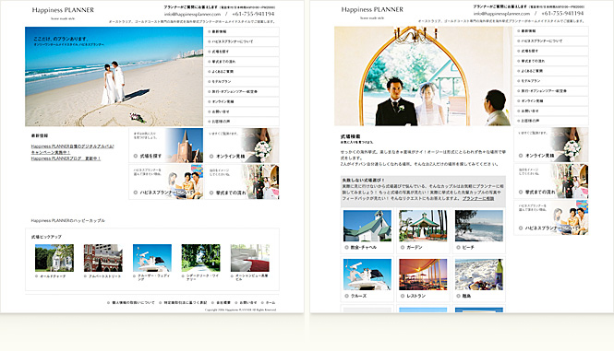Open ハピネスプランナーについて in venue search page menu
The image size is (614, 351).
[x=551, y=41]
